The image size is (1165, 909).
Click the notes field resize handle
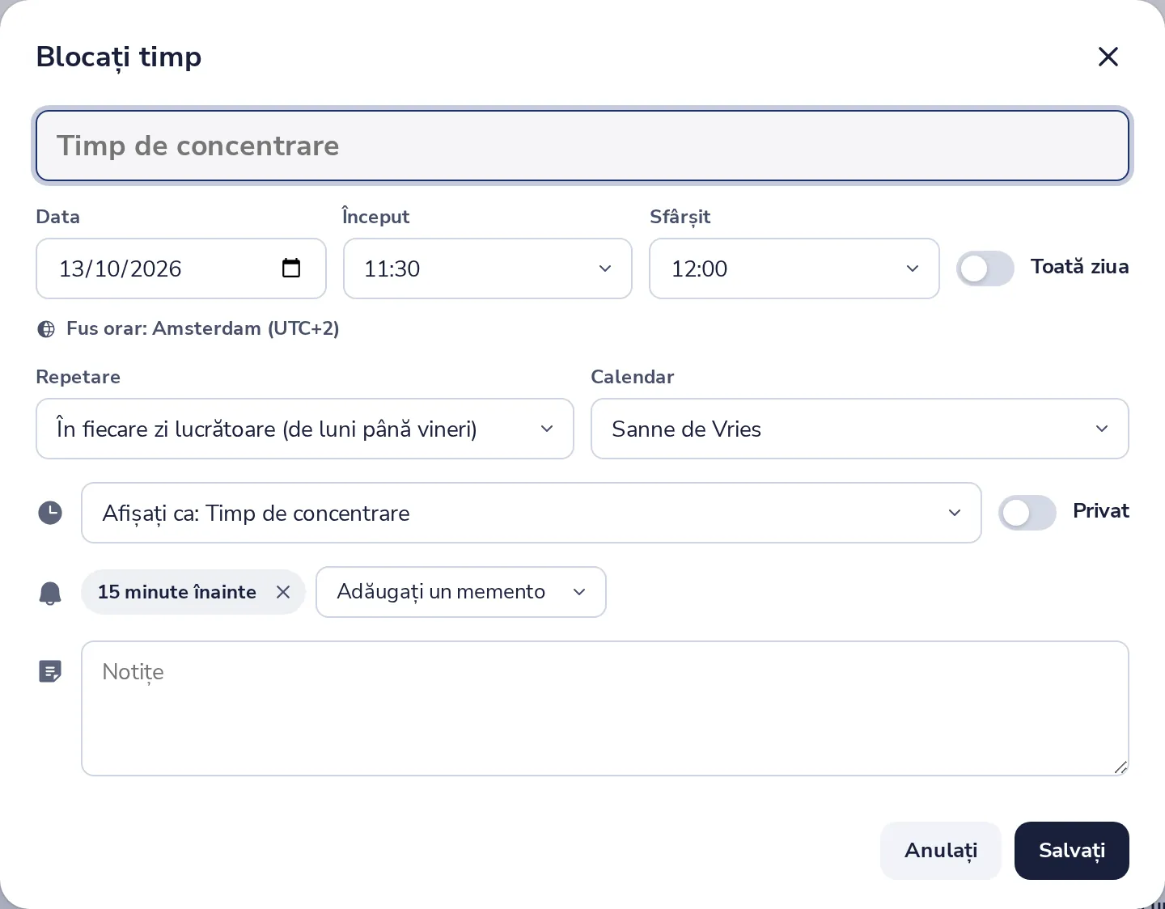(1121, 767)
